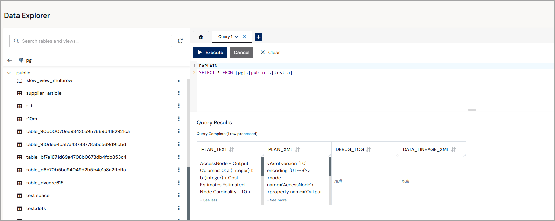Open the options menu for t10m
The width and height of the screenshot is (555, 221).
pos(179,119)
